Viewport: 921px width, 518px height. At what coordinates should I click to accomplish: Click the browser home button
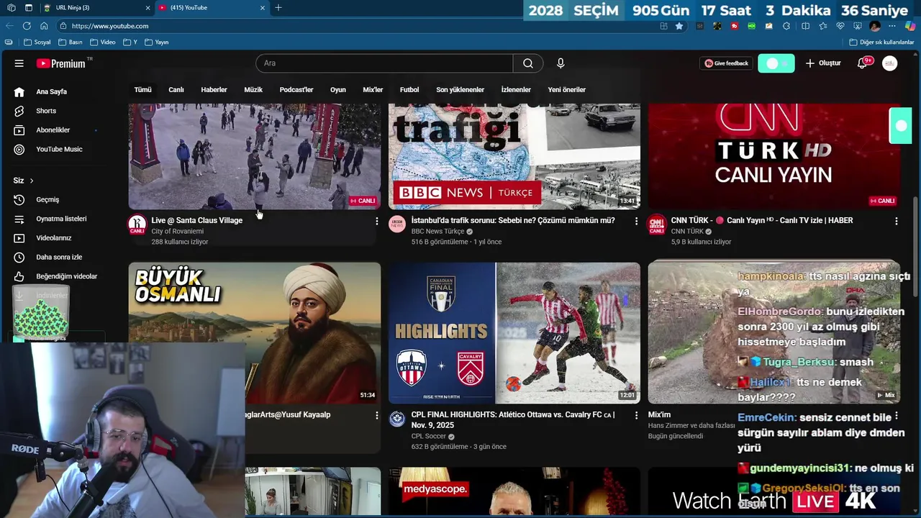[44, 26]
